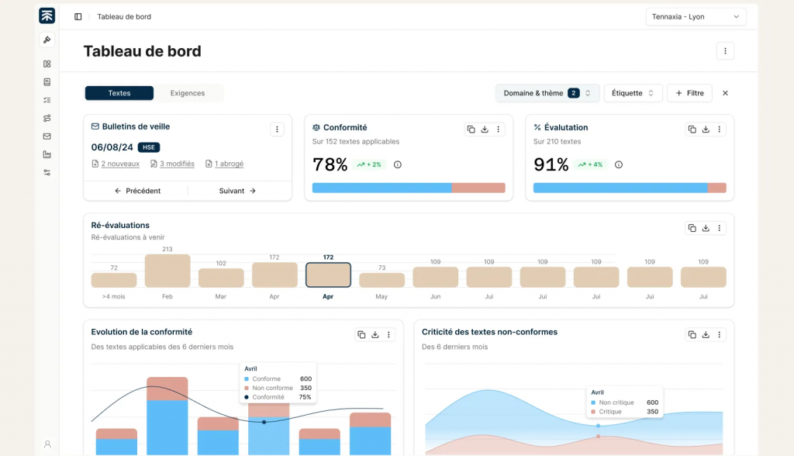The height and width of the screenshot is (456, 794).
Task: Open the Domaine & thème filter dropdown
Action: pyautogui.click(x=547, y=92)
